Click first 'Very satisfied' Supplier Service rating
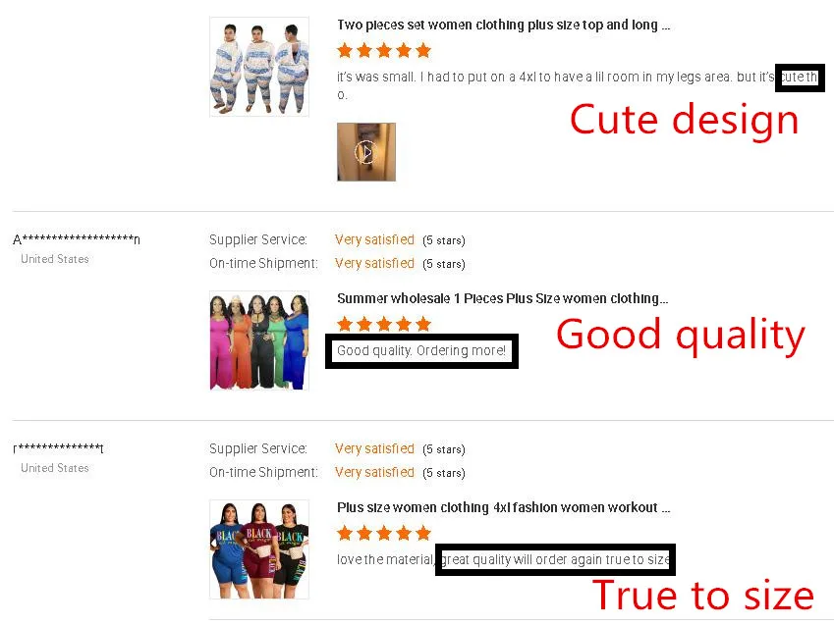 pyautogui.click(x=374, y=239)
